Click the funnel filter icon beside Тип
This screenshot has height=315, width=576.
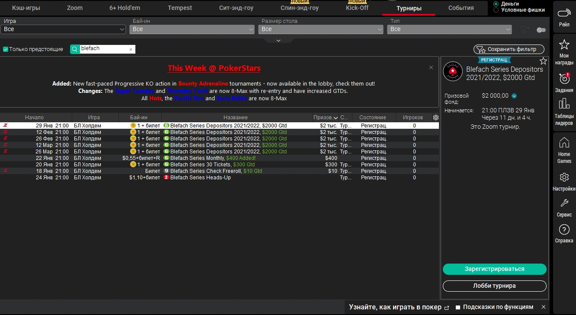point(525,29)
